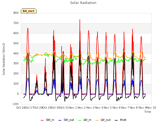Toggle the Rnet legend entry

pyautogui.click(x=121, y=120)
